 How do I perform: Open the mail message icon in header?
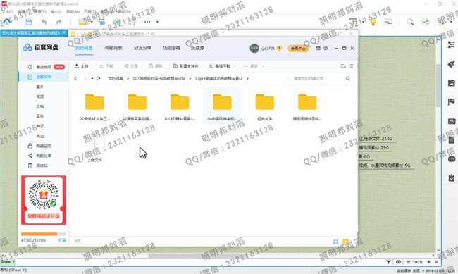pos(318,48)
